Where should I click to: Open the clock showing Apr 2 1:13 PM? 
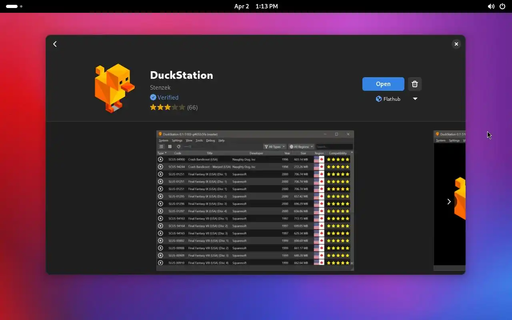pyautogui.click(x=256, y=6)
